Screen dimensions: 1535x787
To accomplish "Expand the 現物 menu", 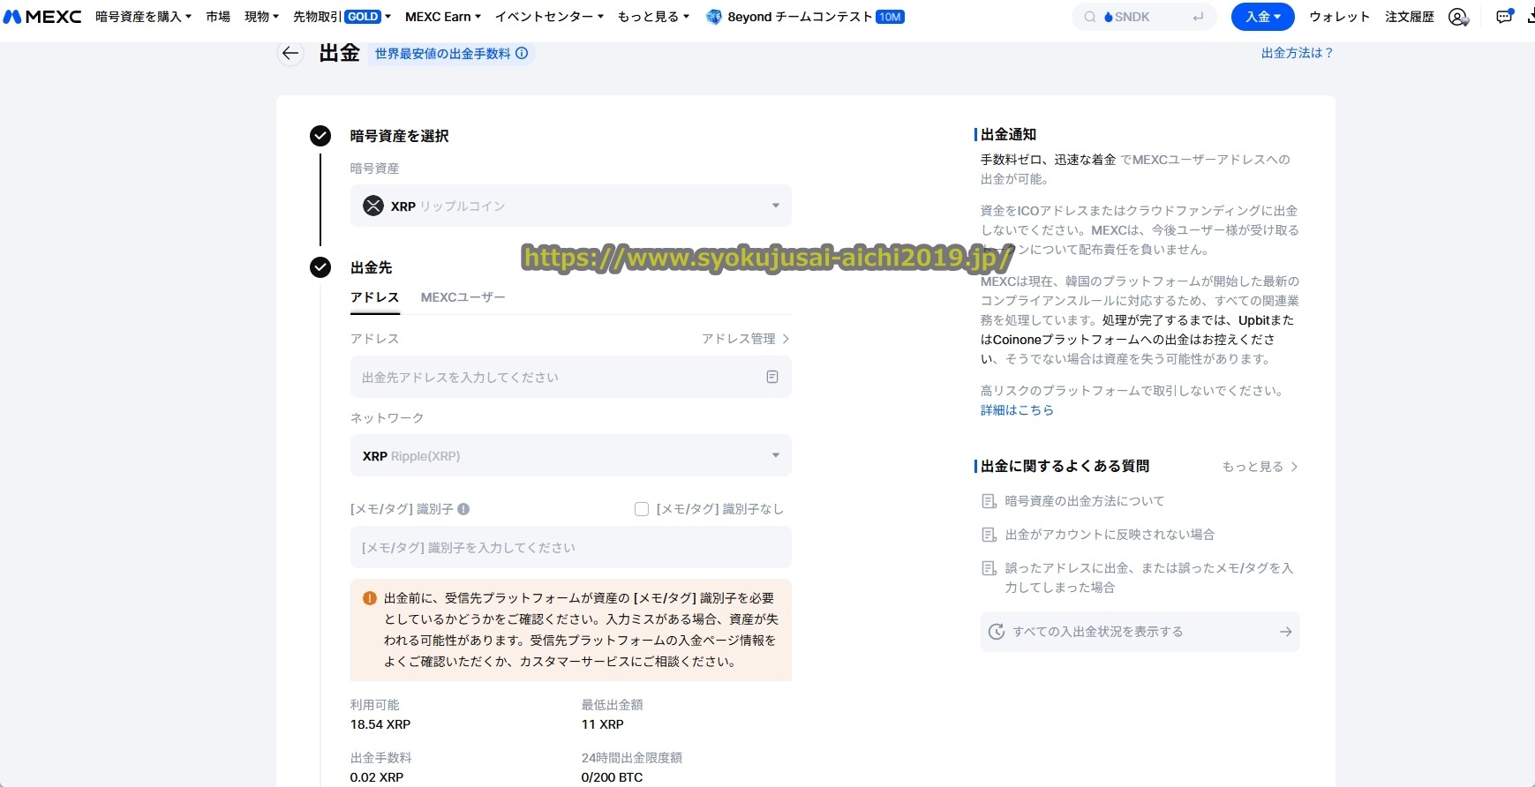I will click(x=261, y=17).
